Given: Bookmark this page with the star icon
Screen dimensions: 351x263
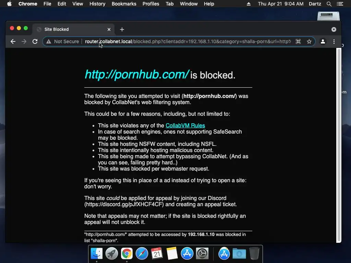Looking at the screenshot, I should (309, 41).
